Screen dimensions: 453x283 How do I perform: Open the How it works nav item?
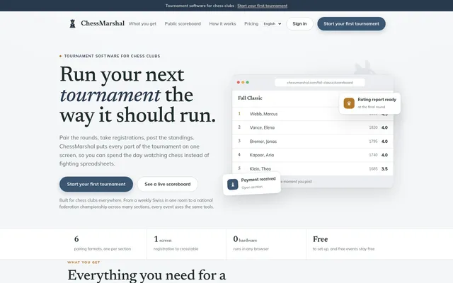click(222, 23)
